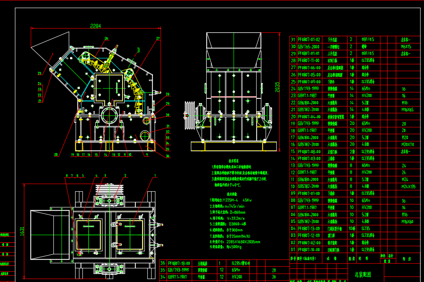Click the 2284 width dimension text
Viewport: 424px width, 282px height.
click(96, 26)
